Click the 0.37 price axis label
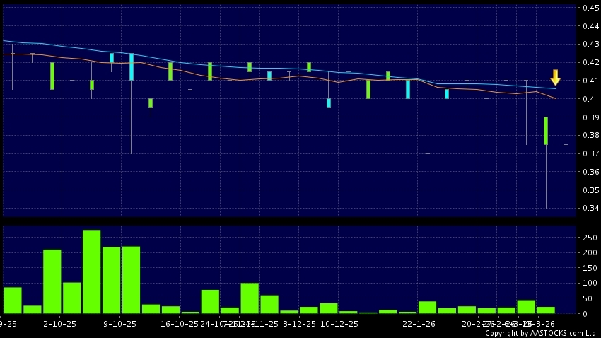 coord(588,153)
